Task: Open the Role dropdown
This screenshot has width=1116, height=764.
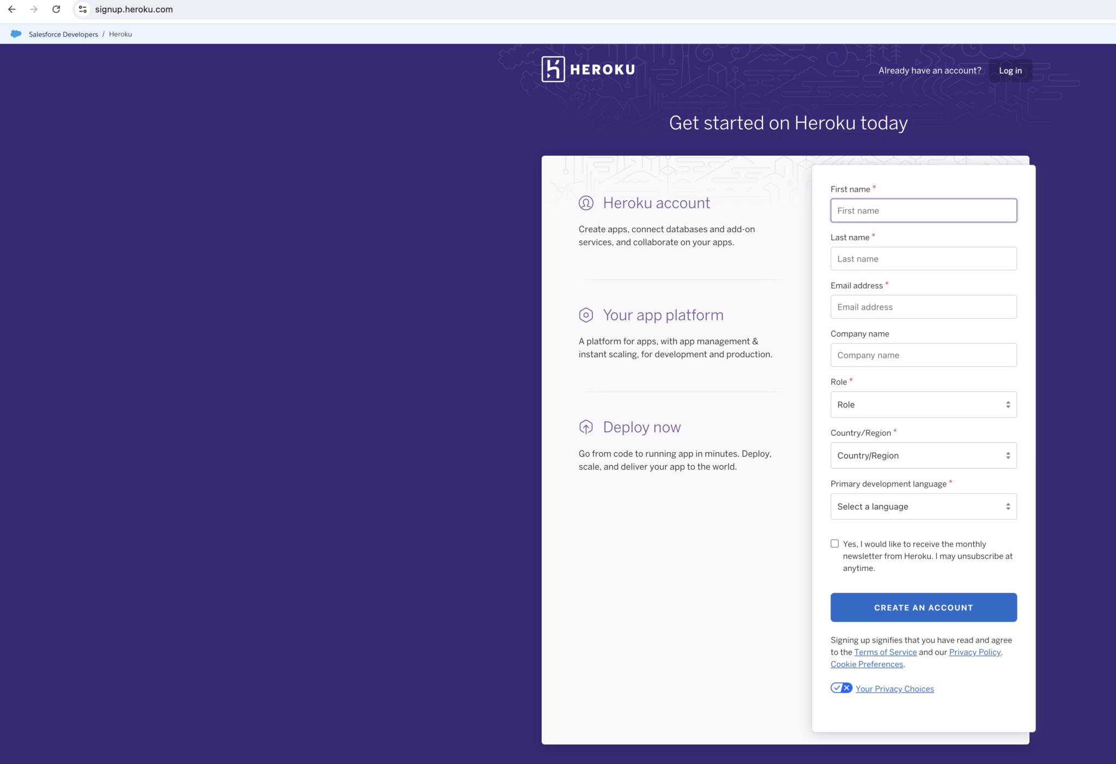Action: [923, 405]
